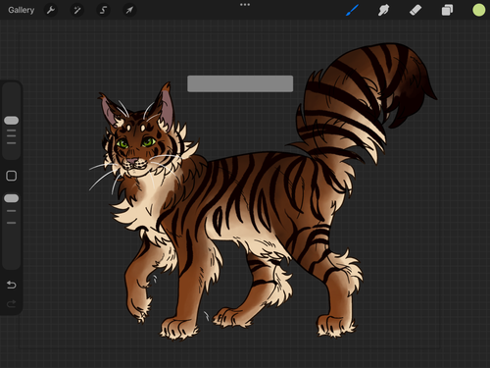The width and height of the screenshot is (490, 368).
Task: Select the Brush paint tool
Action: (353, 10)
